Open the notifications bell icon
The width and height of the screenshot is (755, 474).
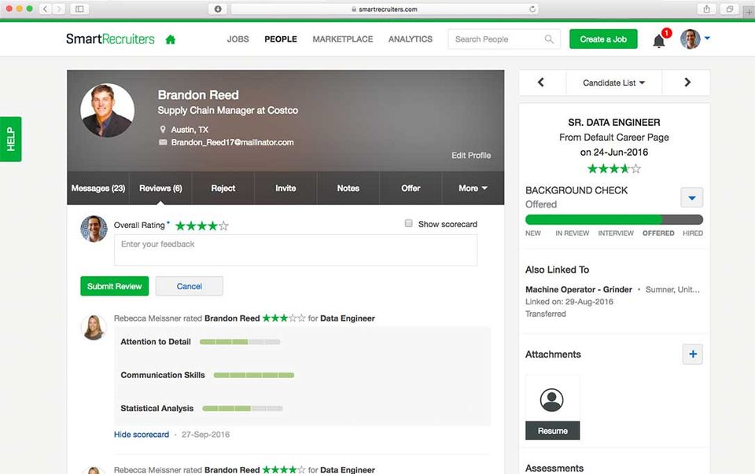tap(659, 41)
